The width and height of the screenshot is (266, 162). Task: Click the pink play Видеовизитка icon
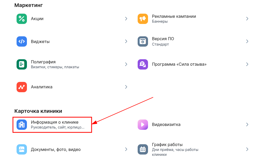[x=143, y=125]
